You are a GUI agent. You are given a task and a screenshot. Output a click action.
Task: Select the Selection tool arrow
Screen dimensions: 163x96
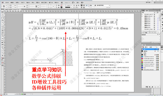[3, 12]
